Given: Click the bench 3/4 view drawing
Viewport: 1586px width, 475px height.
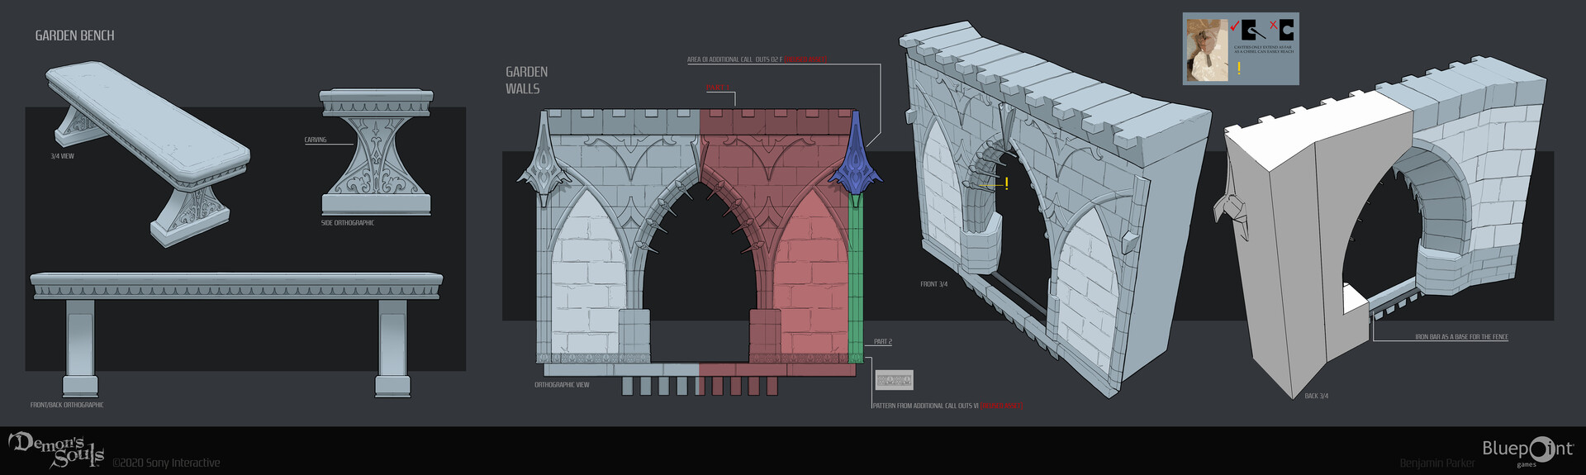Looking at the screenshot, I should pos(147,154).
